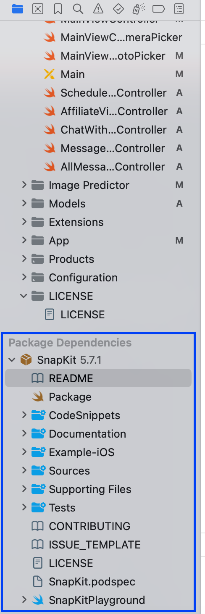
Task: Open the Debug navigator spray icon
Action: [138, 8]
